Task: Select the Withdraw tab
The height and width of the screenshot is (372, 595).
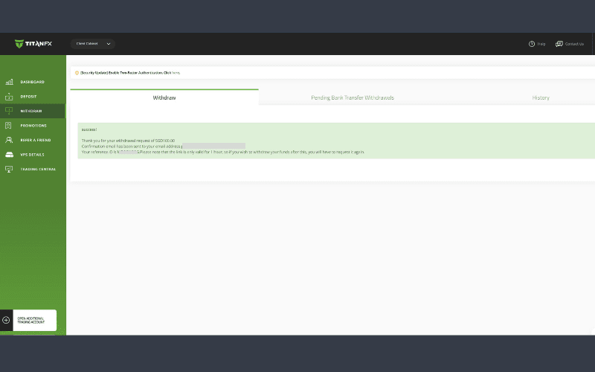Action: coord(164,97)
